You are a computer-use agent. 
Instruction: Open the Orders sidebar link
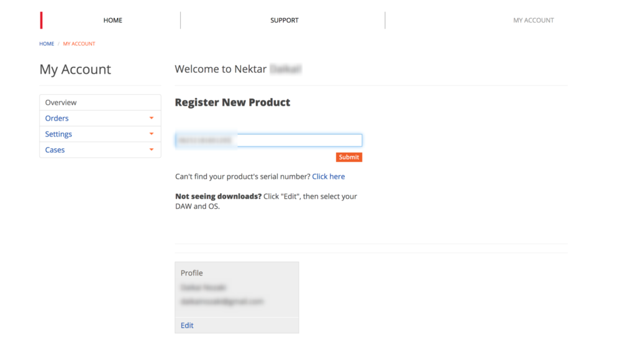coord(57,119)
